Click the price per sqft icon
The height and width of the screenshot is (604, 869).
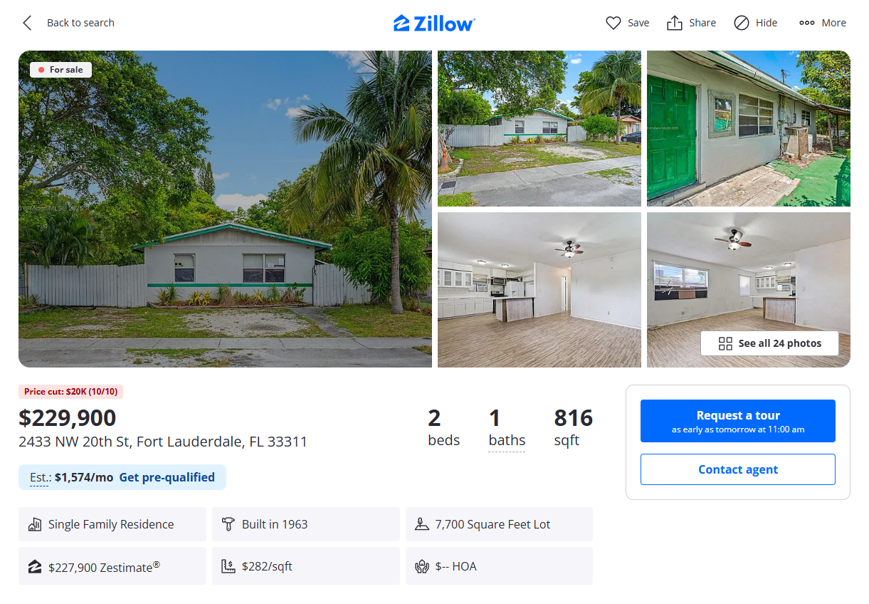(228, 567)
